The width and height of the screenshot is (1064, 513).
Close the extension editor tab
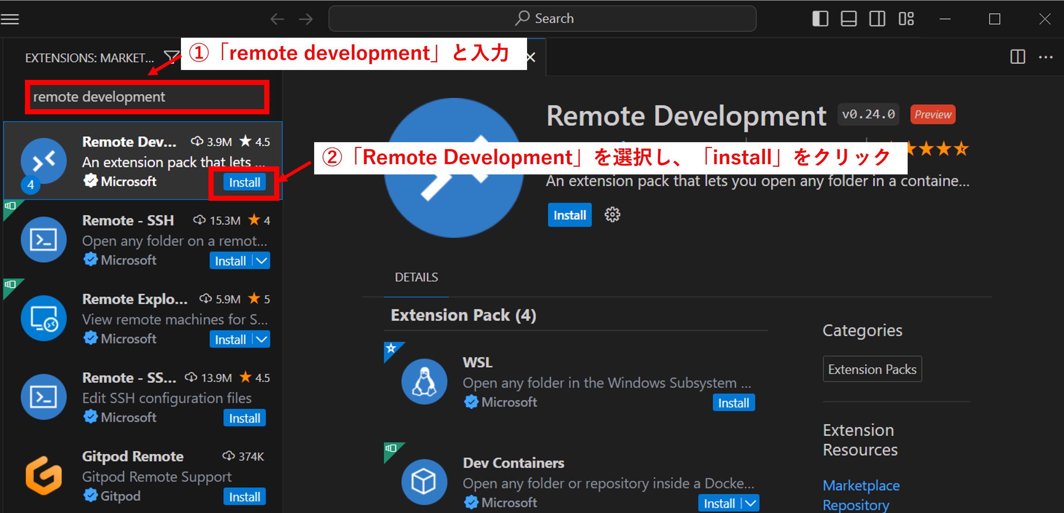(x=531, y=57)
